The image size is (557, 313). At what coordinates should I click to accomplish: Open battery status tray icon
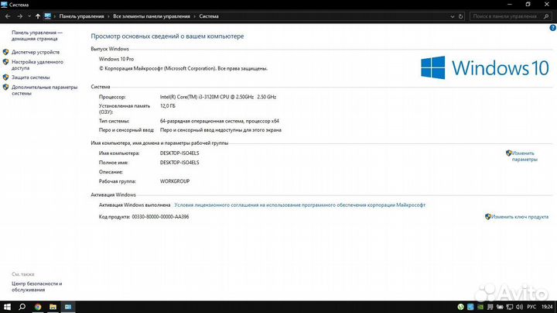click(x=500, y=307)
